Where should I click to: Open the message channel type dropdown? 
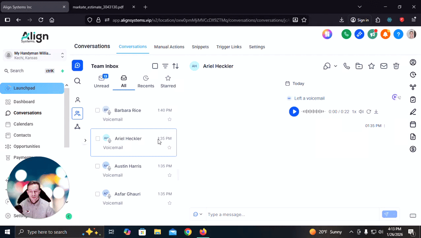[198, 215]
